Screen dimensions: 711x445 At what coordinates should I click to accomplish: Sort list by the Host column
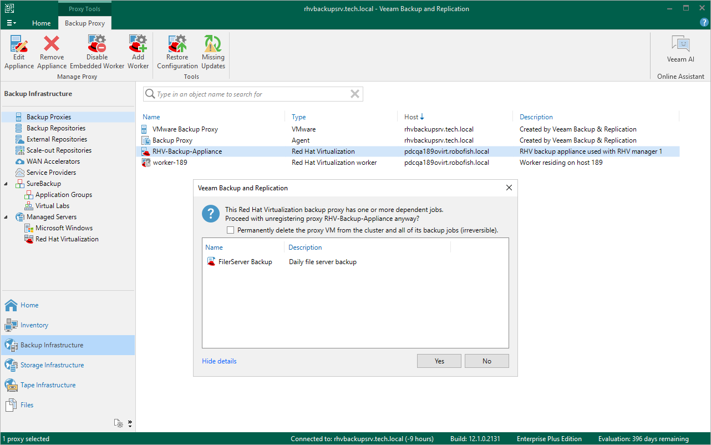pos(414,117)
